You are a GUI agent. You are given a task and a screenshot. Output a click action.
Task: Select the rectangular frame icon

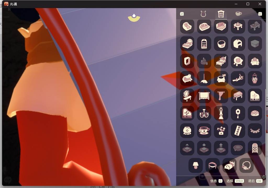(x=187, y=61)
